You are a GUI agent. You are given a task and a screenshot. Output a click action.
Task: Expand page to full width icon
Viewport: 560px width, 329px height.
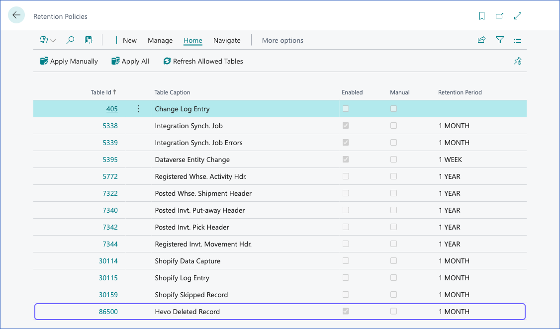[x=518, y=16]
